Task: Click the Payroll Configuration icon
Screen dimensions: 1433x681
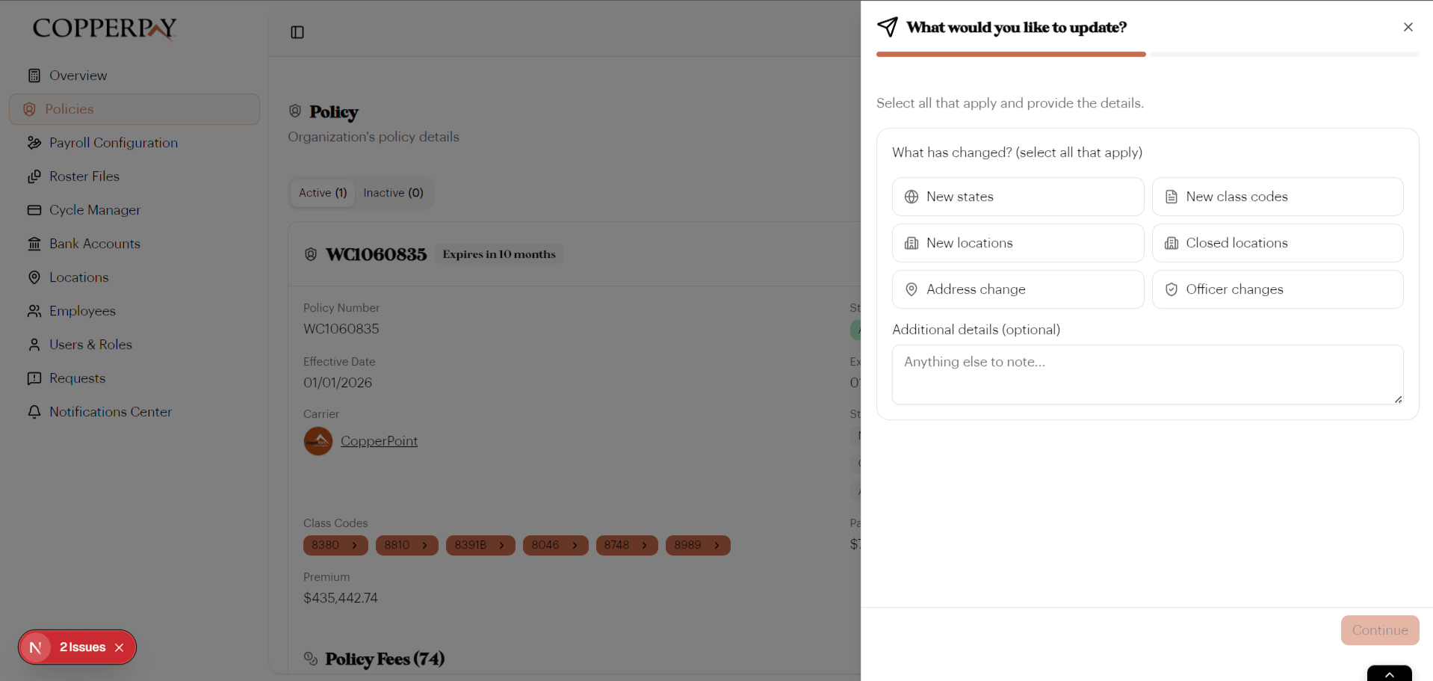Action: (34, 143)
